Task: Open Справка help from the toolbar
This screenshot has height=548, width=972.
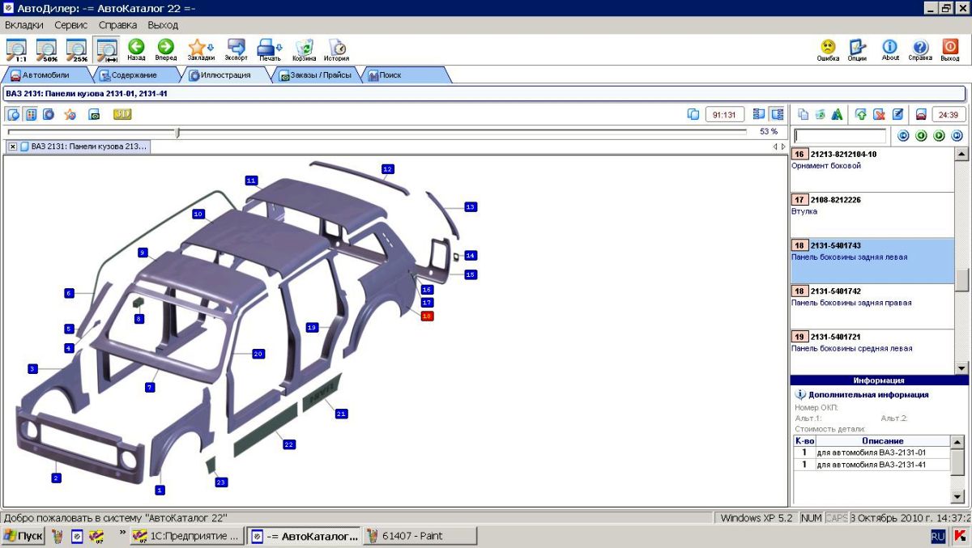Action: [920, 49]
